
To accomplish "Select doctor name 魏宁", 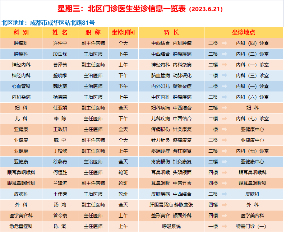I will (60, 140).
